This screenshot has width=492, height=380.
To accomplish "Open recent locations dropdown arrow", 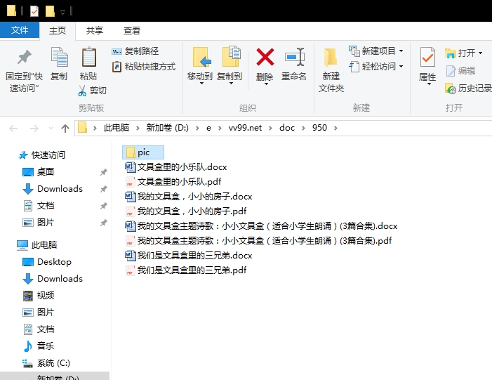I will pos(51,128).
